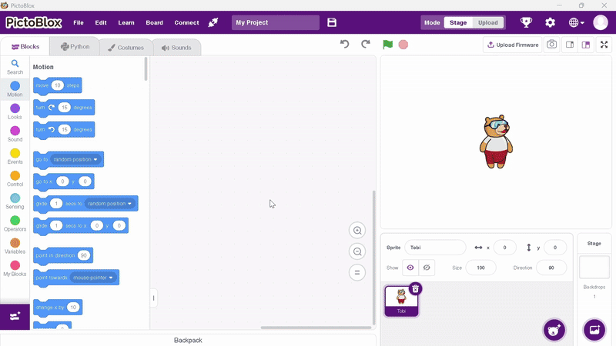This screenshot has width=616, height=346.
Task: Switch mode to Upload
Action: (x=487, y=23)
